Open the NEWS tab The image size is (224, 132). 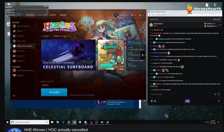click(x=63, y=15)
